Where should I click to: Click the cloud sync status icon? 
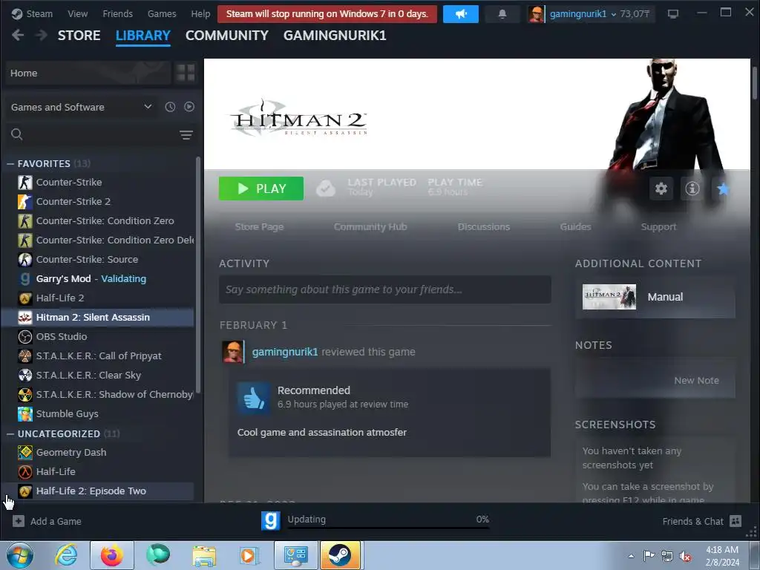pyautogui.click(x=326, y=188)
